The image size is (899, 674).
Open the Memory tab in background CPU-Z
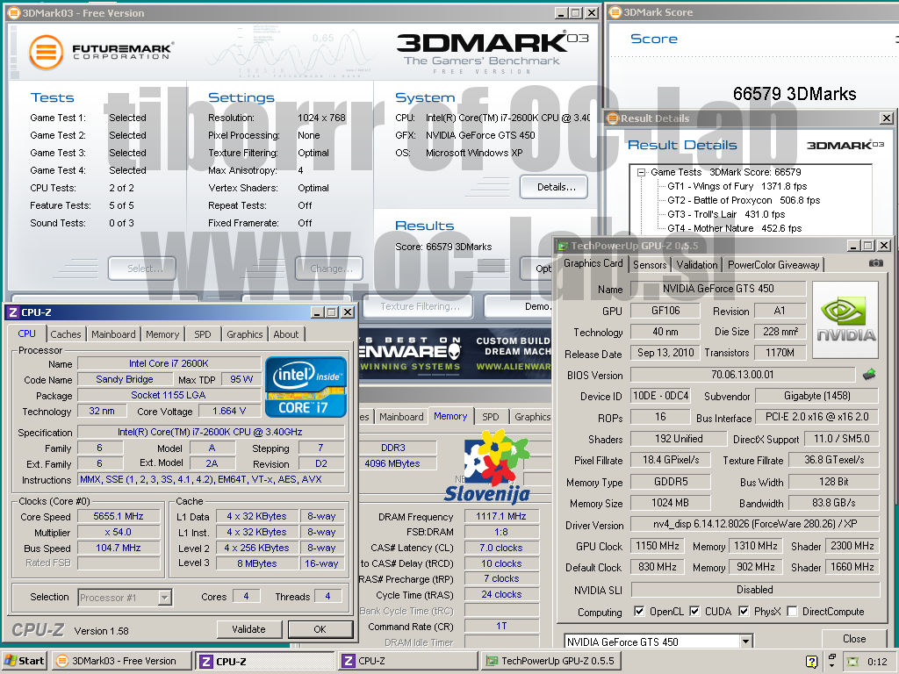[450, 416]
